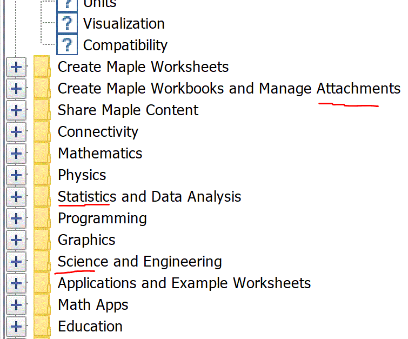The width and height of the screenshot is (408, 339).
Task: Expand the Science and Engineering node
Action: [16, 262]
